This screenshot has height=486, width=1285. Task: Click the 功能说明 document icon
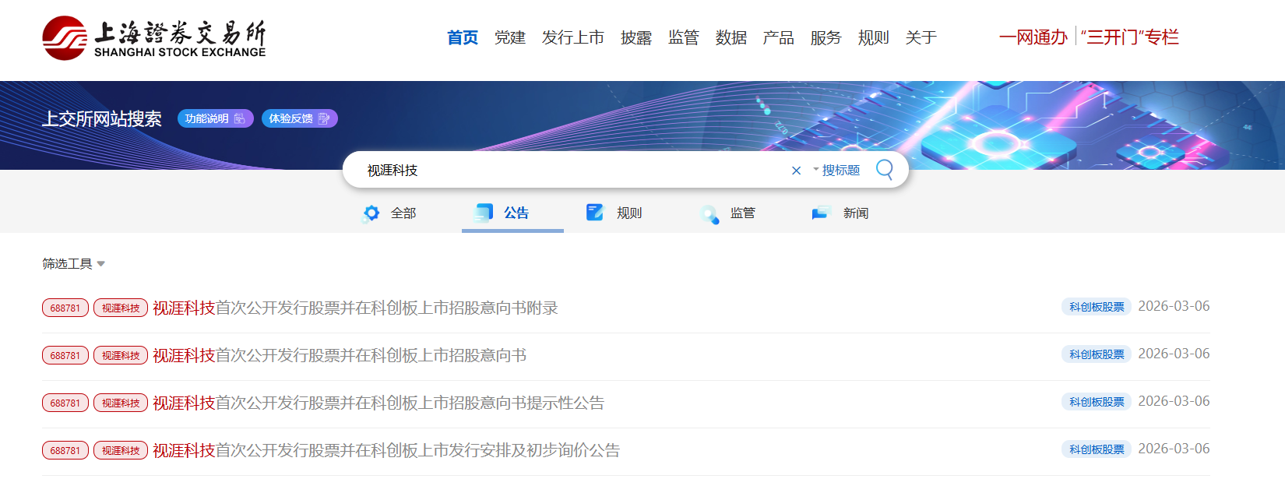point(240,118)
